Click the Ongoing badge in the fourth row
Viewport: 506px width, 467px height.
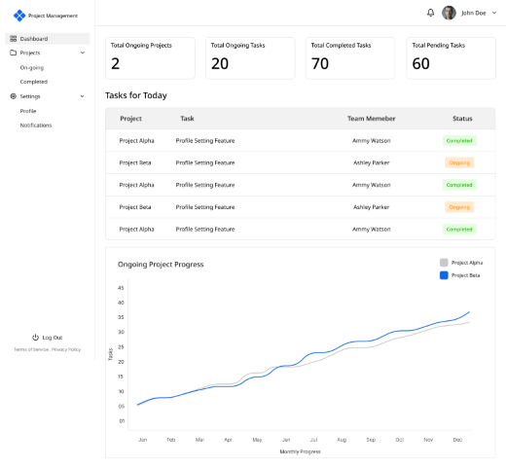pyautogui.click(x=459, y=207)
